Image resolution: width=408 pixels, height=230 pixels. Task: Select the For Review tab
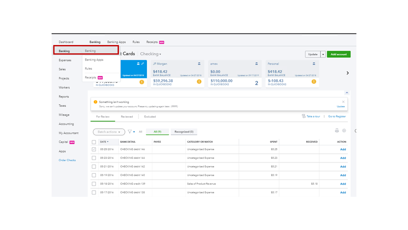(x=103, y=117)
